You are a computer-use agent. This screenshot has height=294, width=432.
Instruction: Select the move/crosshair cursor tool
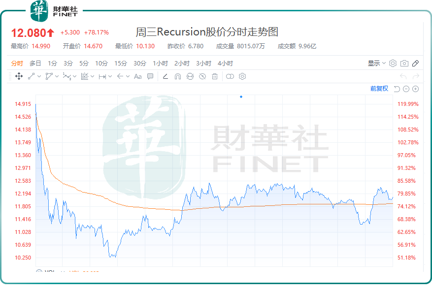pos(19,76)
